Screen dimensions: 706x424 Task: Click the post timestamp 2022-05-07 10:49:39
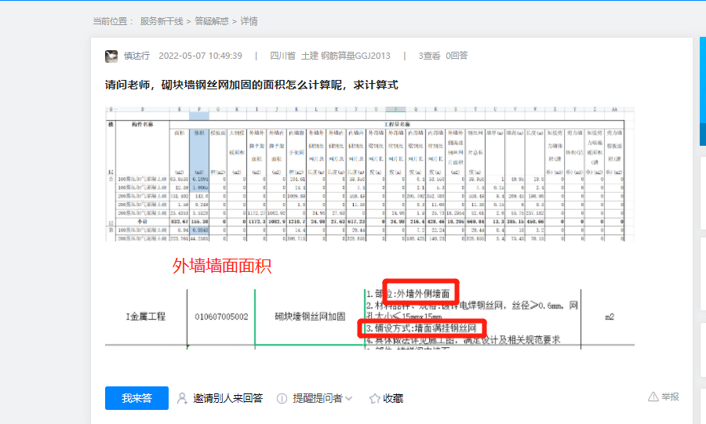point(200,56)
